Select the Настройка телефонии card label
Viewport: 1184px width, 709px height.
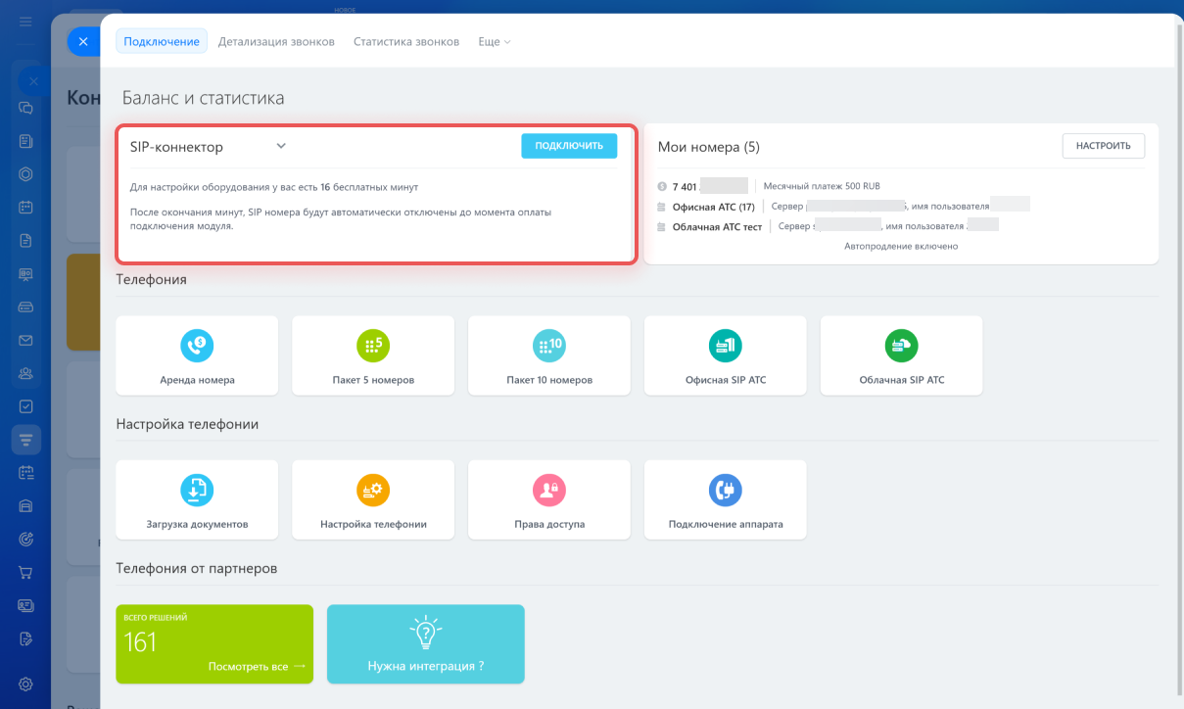point(373,524)
